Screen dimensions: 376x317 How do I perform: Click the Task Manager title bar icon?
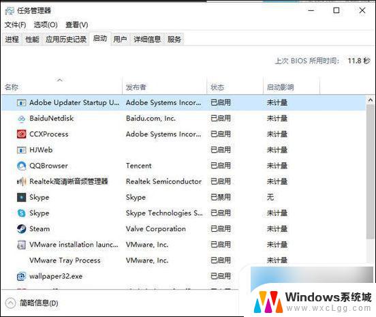(10, 11)
